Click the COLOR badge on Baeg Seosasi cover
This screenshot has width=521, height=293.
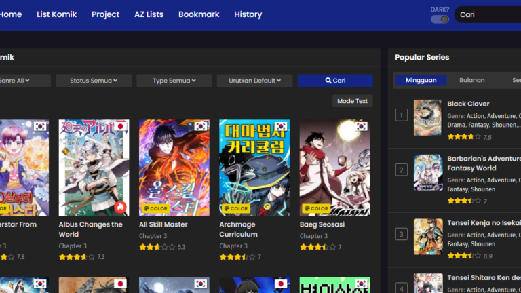point(315,208)
